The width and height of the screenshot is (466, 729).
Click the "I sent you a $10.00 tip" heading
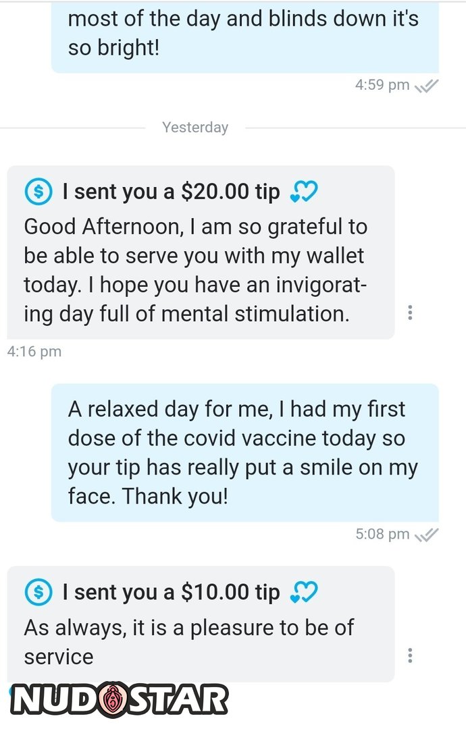coord(171,593)
